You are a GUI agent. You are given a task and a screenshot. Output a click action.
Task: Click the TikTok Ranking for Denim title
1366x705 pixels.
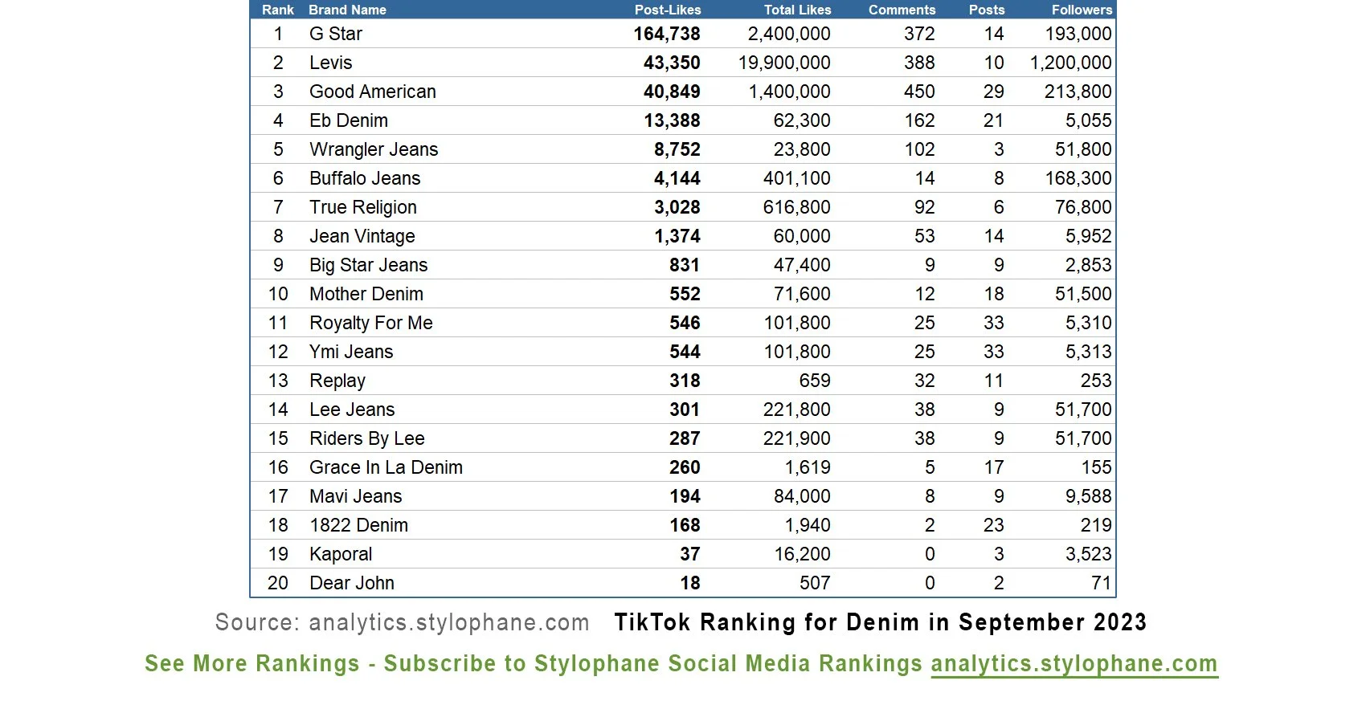[x=881, y=622]
